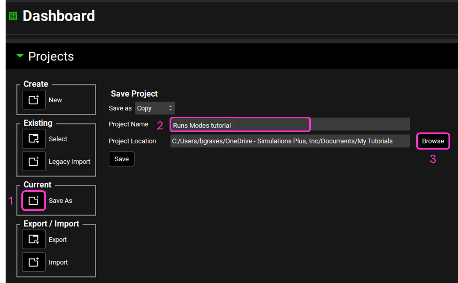
Task: Click into the Project Name field
Action: point(240,125)
